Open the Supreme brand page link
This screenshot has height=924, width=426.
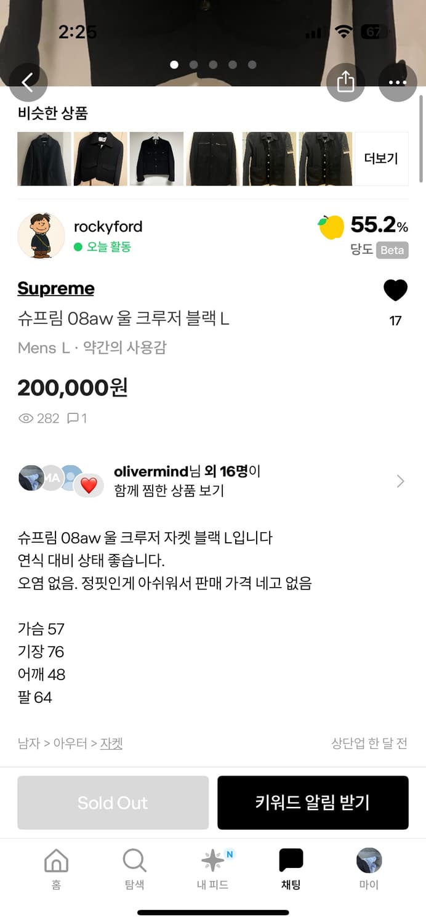tap(55, 288)
